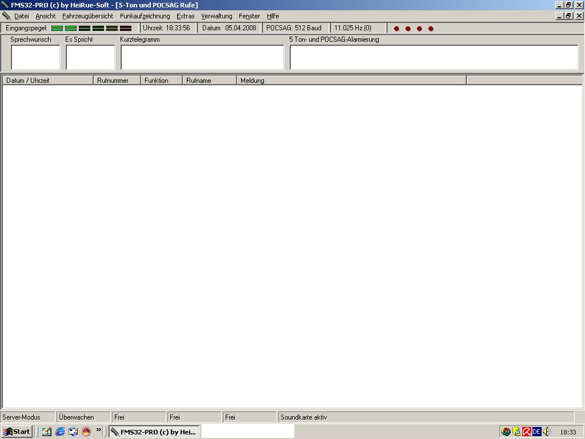This screenshot has height=439, width=585.
Task: Click the FMS32-PRO taskbar button
Action: [x=154, y=432]
